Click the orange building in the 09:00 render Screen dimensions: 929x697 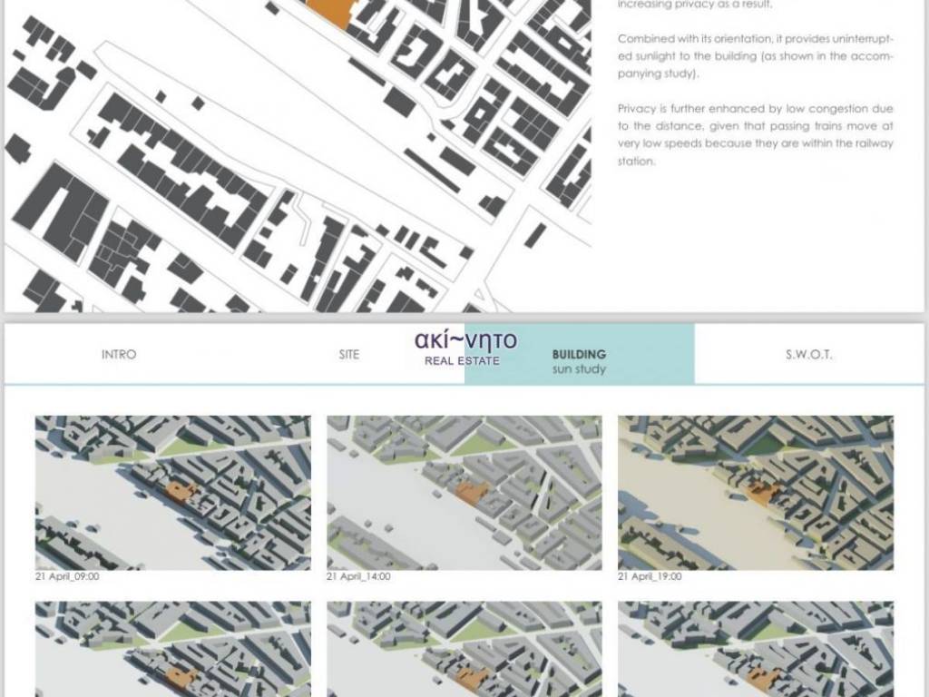181,491
